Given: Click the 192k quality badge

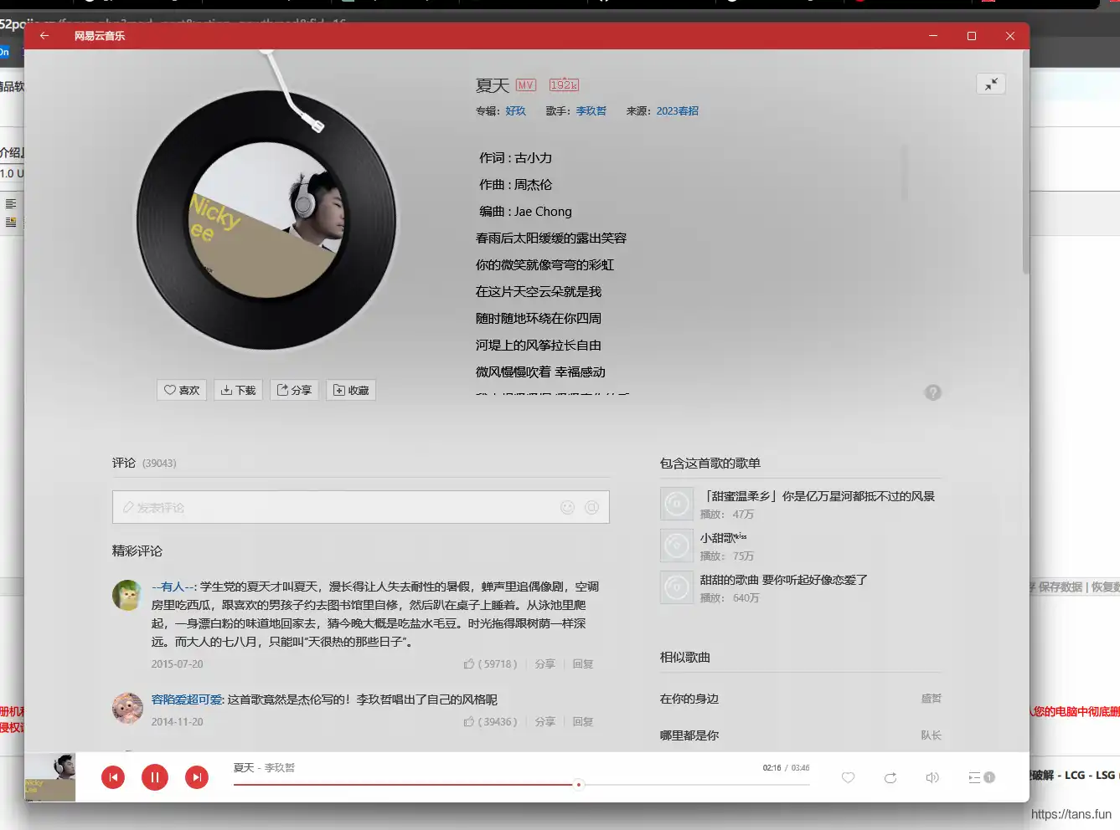Looking at the screenshot, I should coord(564,85).
